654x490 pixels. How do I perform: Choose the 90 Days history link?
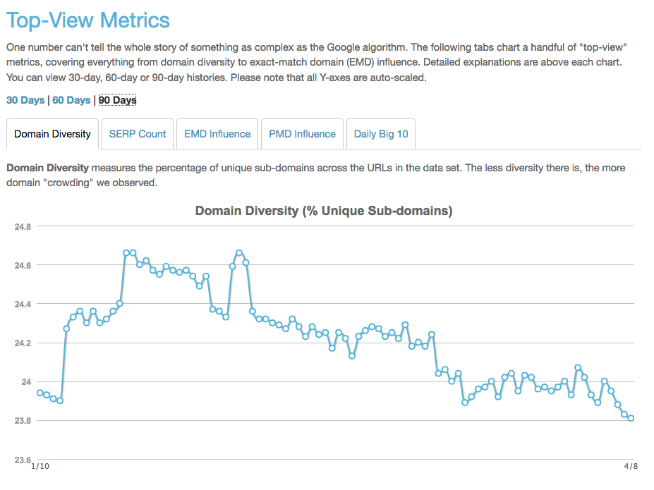[x=118, y=100]
